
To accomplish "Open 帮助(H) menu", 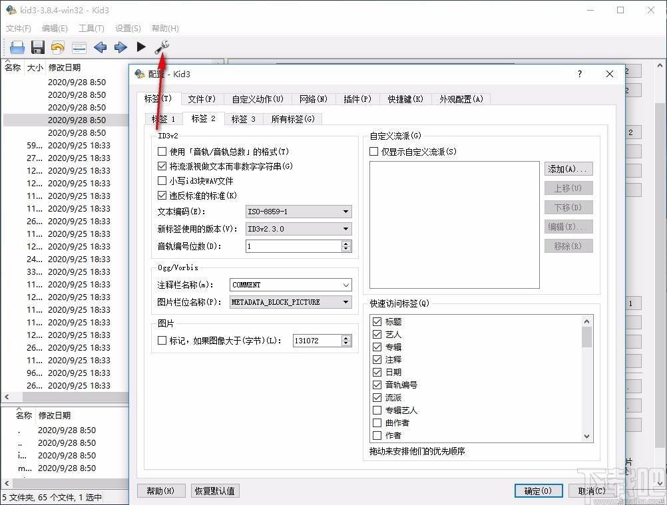I will (x=165, y=29).
